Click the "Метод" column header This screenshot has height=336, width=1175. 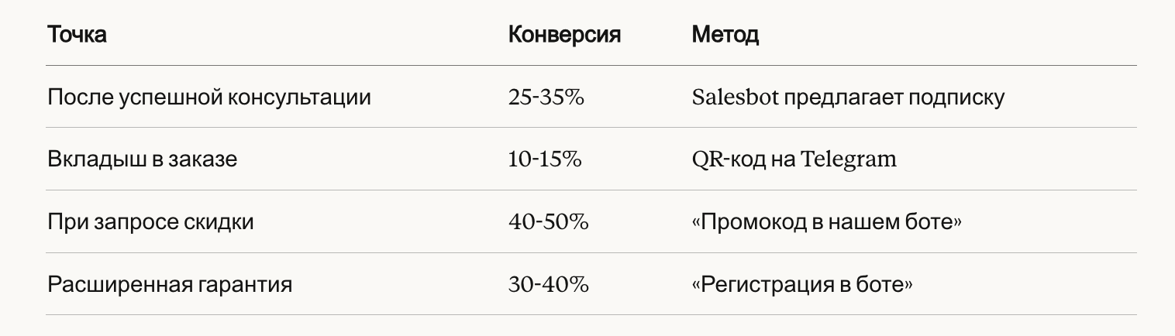725,35
